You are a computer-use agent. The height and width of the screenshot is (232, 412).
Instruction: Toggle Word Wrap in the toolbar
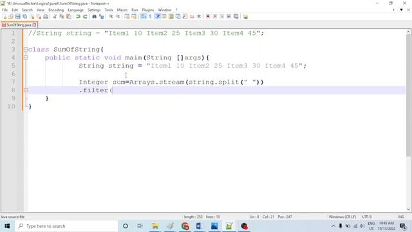point(143,17)
